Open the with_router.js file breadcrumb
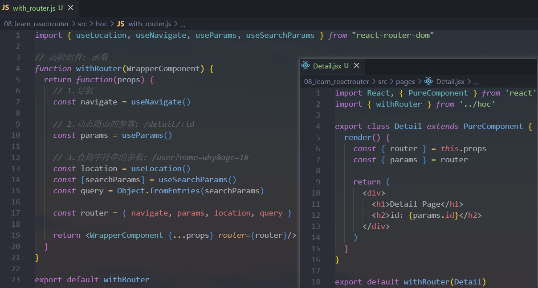 click(150, 24)
